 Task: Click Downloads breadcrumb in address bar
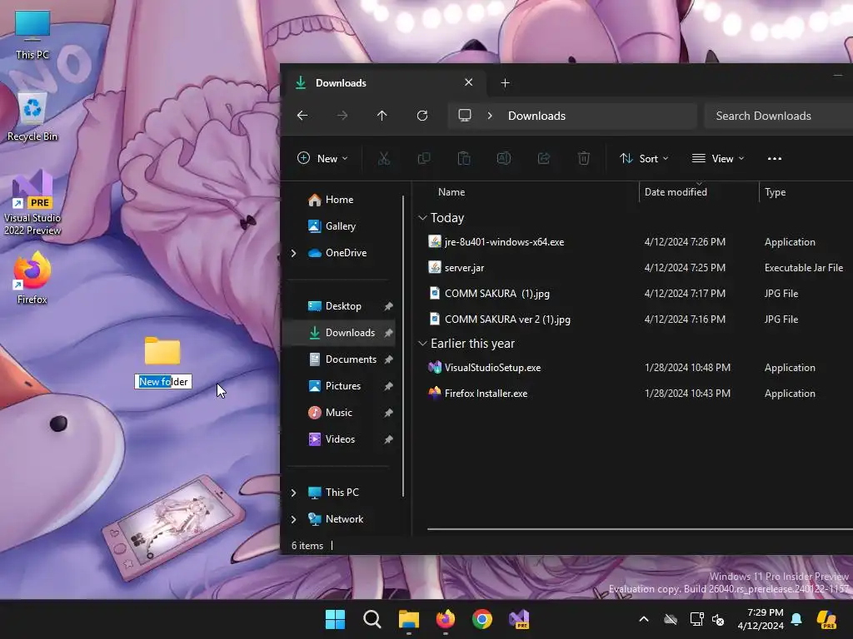click(536, 116)
